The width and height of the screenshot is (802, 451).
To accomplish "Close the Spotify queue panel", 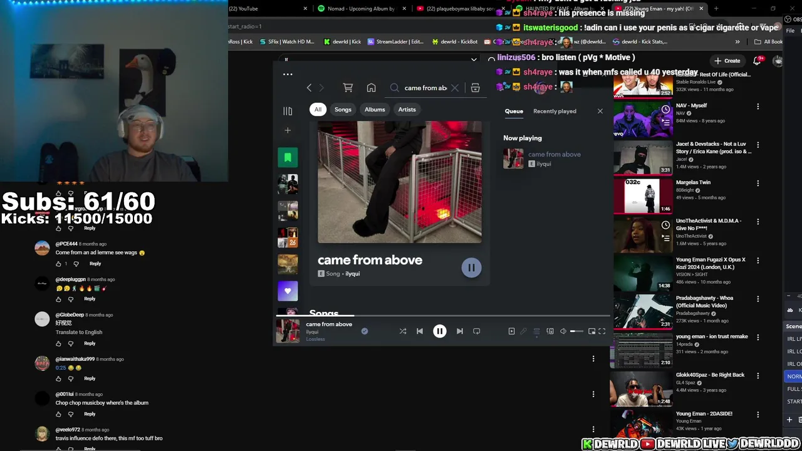I will point(600,111).
